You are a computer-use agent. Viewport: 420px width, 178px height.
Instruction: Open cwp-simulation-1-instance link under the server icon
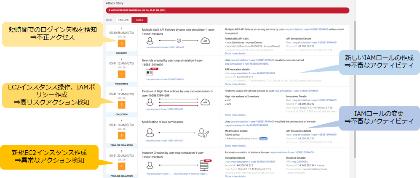pyautogui.click(x=190, y=174)
